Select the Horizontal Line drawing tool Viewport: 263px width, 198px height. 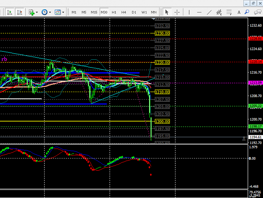pyautogui.click(x=199, y=12)
